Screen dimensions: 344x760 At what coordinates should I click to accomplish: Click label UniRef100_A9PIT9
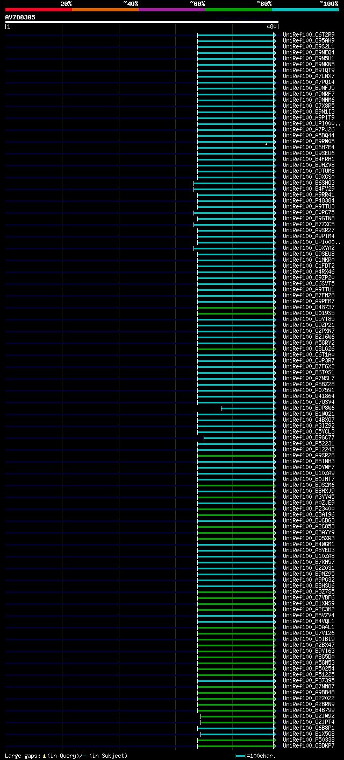309,117
